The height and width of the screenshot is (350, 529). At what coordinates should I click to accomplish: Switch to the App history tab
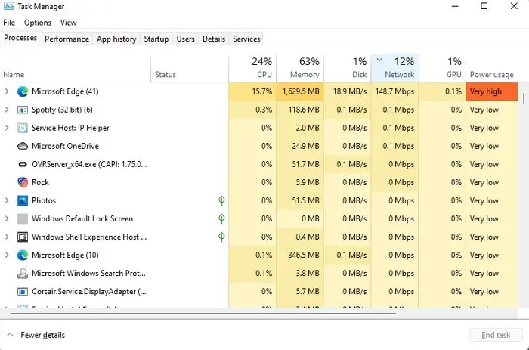pos(116,39)
